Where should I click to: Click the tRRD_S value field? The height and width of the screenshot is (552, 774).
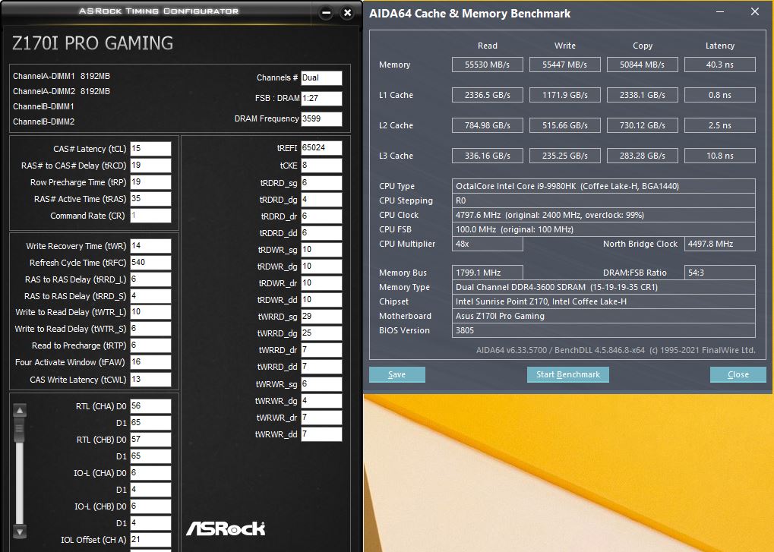(150, 296)
